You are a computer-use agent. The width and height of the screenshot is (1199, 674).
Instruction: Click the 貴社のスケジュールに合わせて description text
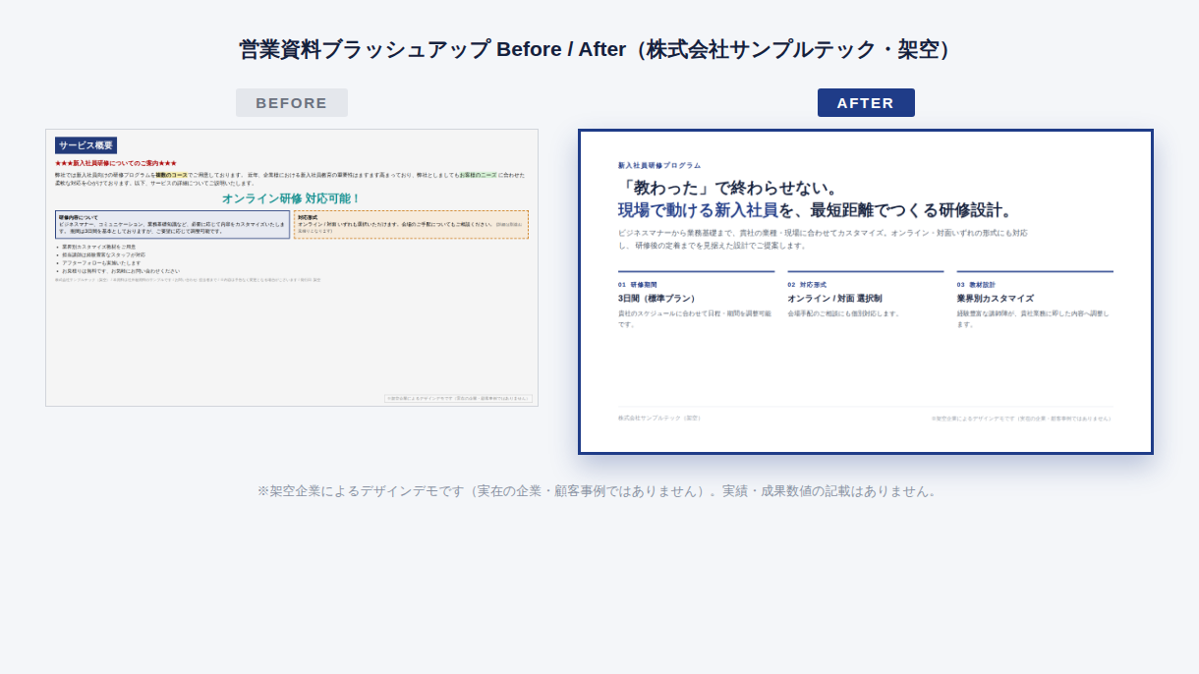[x=695, y=318]
